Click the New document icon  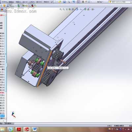[55, 2]
